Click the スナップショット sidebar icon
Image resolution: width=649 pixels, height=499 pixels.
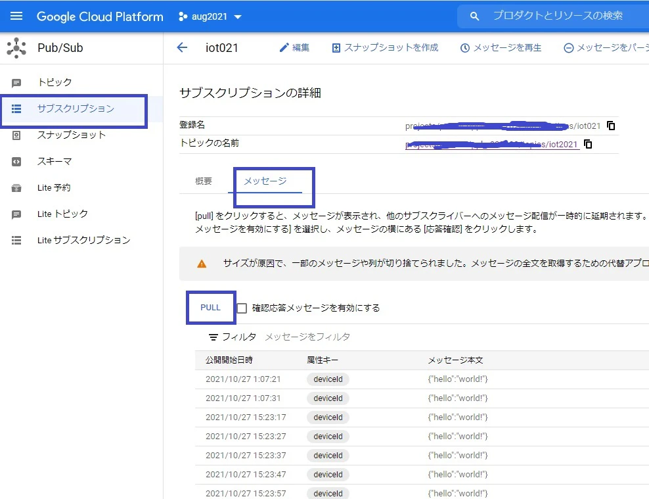point(16,135)
